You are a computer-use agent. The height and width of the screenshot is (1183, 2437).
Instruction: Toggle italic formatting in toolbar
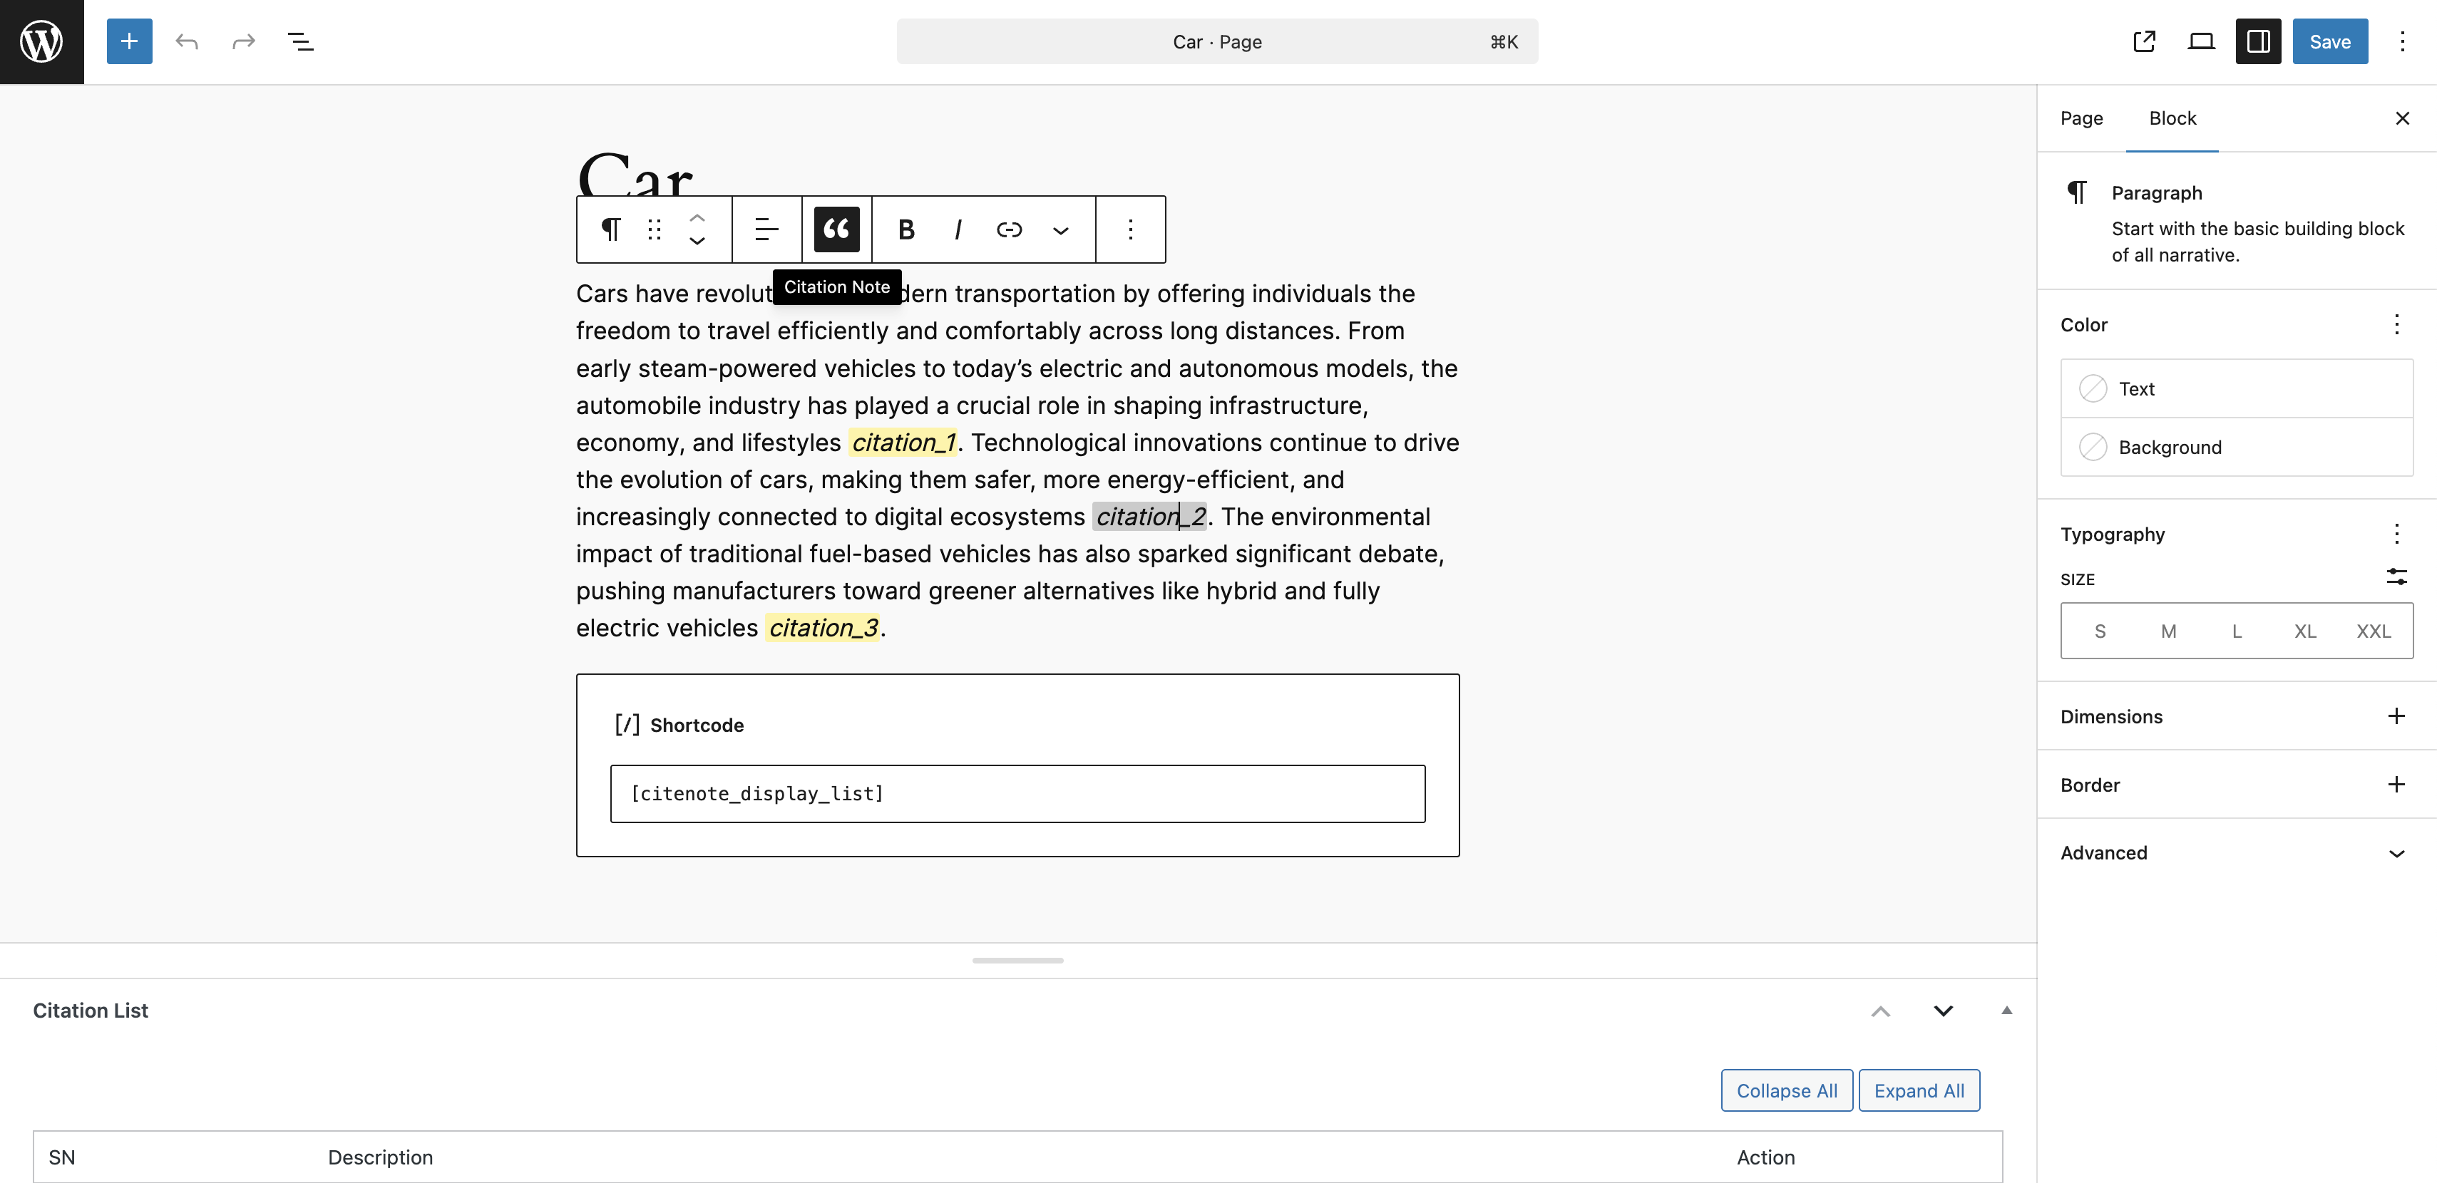click(x=958, y=229)
